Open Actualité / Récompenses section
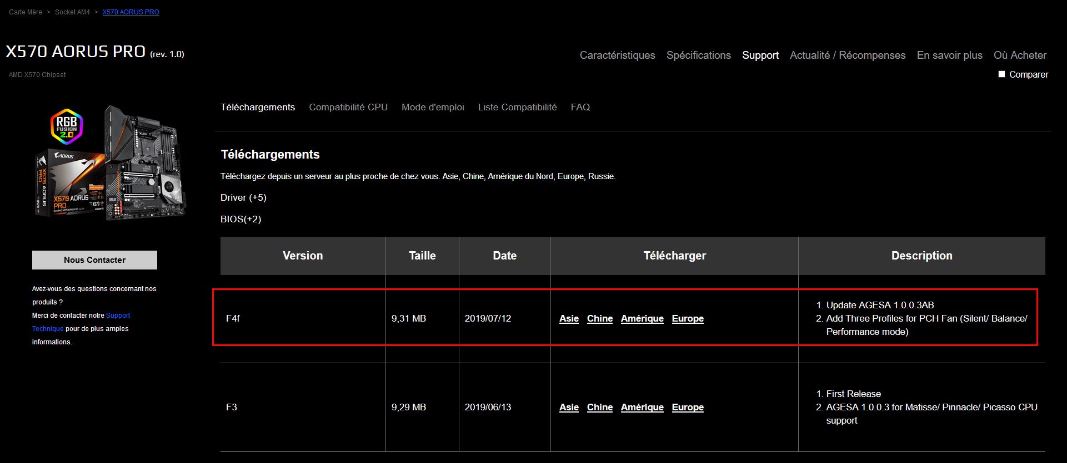 [x=847, y=55]
